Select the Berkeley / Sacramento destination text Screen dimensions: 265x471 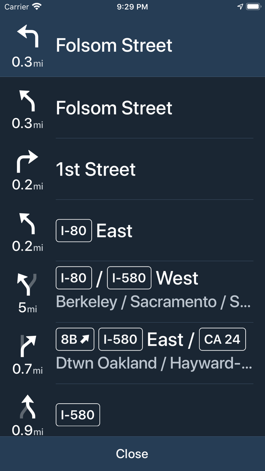click(x=153, y=302)
